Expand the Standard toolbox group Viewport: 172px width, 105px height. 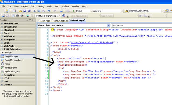2,30
